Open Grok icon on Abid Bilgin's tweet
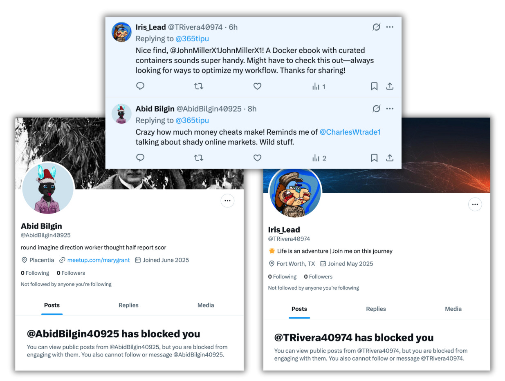 376,109
